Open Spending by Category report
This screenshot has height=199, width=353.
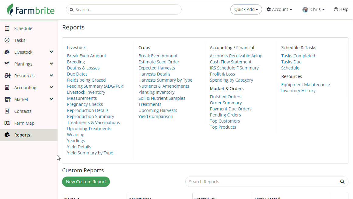(232, 80)
